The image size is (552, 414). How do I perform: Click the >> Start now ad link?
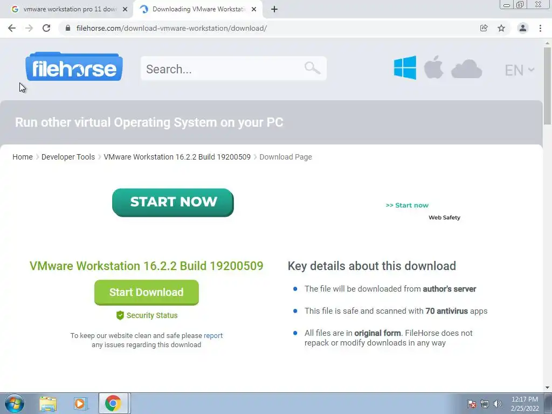pos(407,205)
